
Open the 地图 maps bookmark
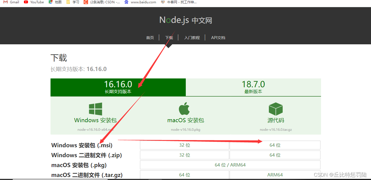(55, 2)
